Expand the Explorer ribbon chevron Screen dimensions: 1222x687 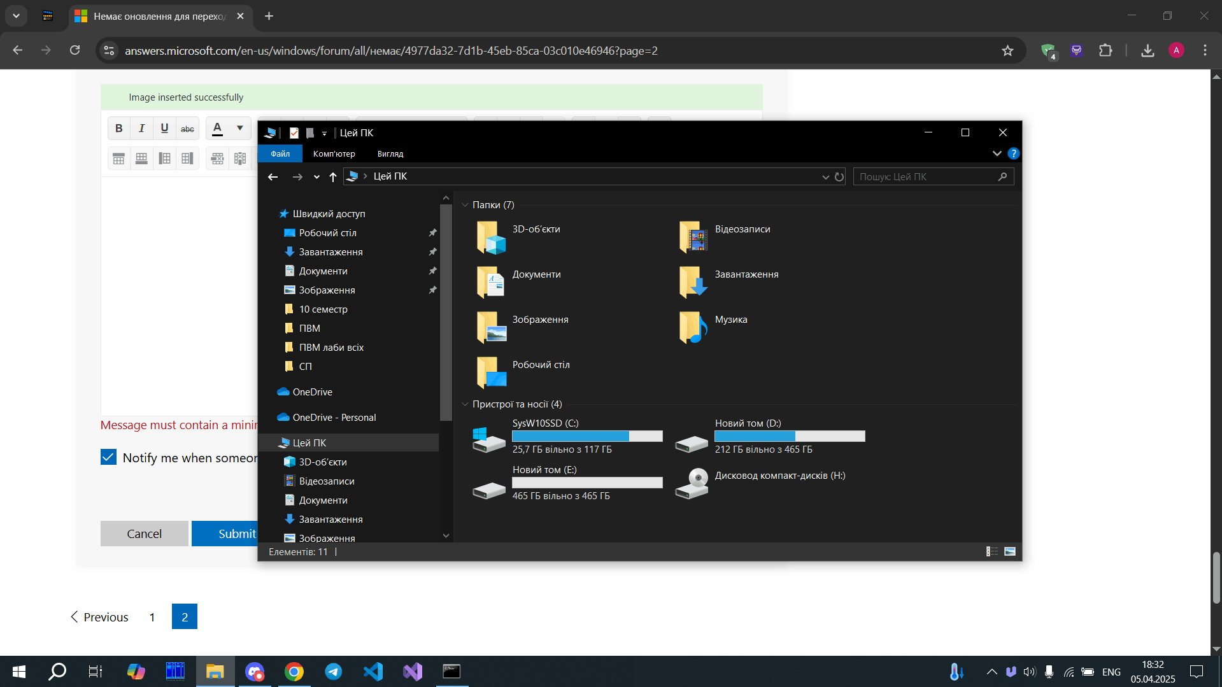[997, 153]
